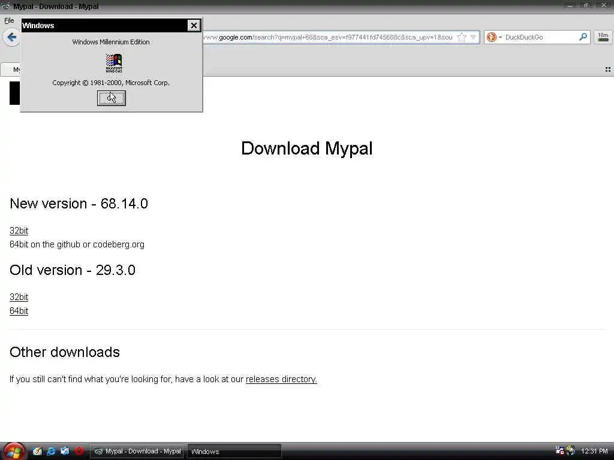Bookmark this page with the star icon
The width and height of the screenshot is (614, 460).
[462, 37]
